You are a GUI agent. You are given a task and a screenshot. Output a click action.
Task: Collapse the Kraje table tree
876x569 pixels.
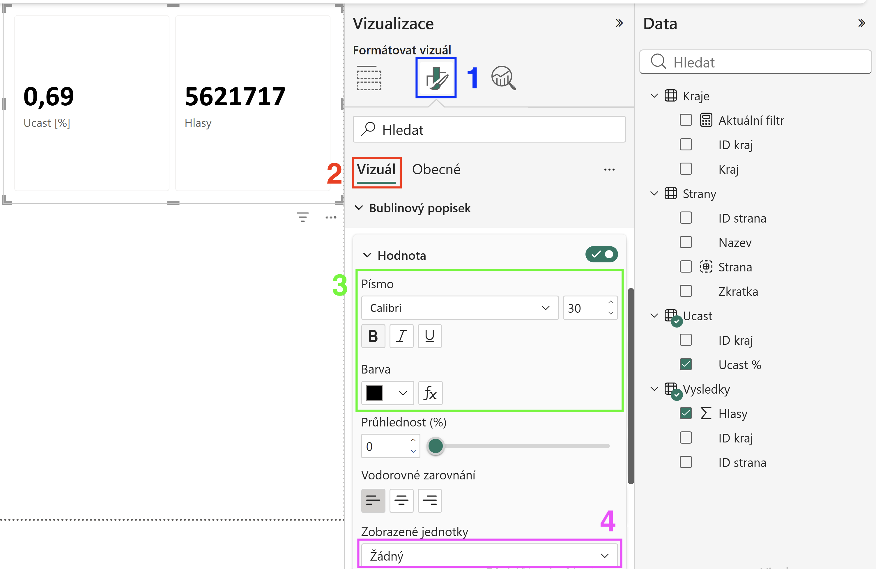pyautogui.click(x=654, y=96)
